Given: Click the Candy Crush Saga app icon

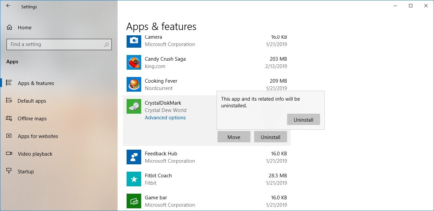Looking at the screenshot, I should [x=134, y=63].
